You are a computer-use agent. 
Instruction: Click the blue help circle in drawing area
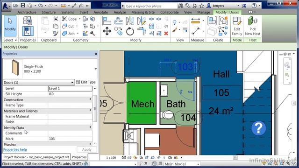point(258,128)
